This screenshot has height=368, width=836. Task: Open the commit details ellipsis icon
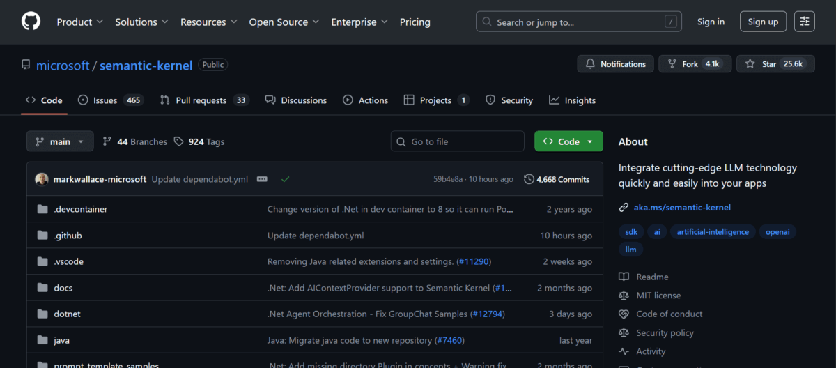point(262,179)
